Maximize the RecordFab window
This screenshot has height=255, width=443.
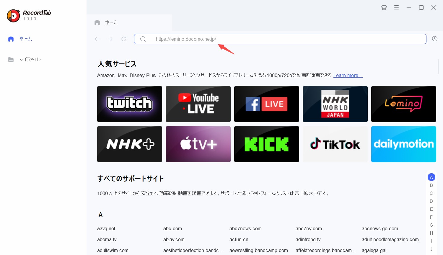tap(421, 8)
